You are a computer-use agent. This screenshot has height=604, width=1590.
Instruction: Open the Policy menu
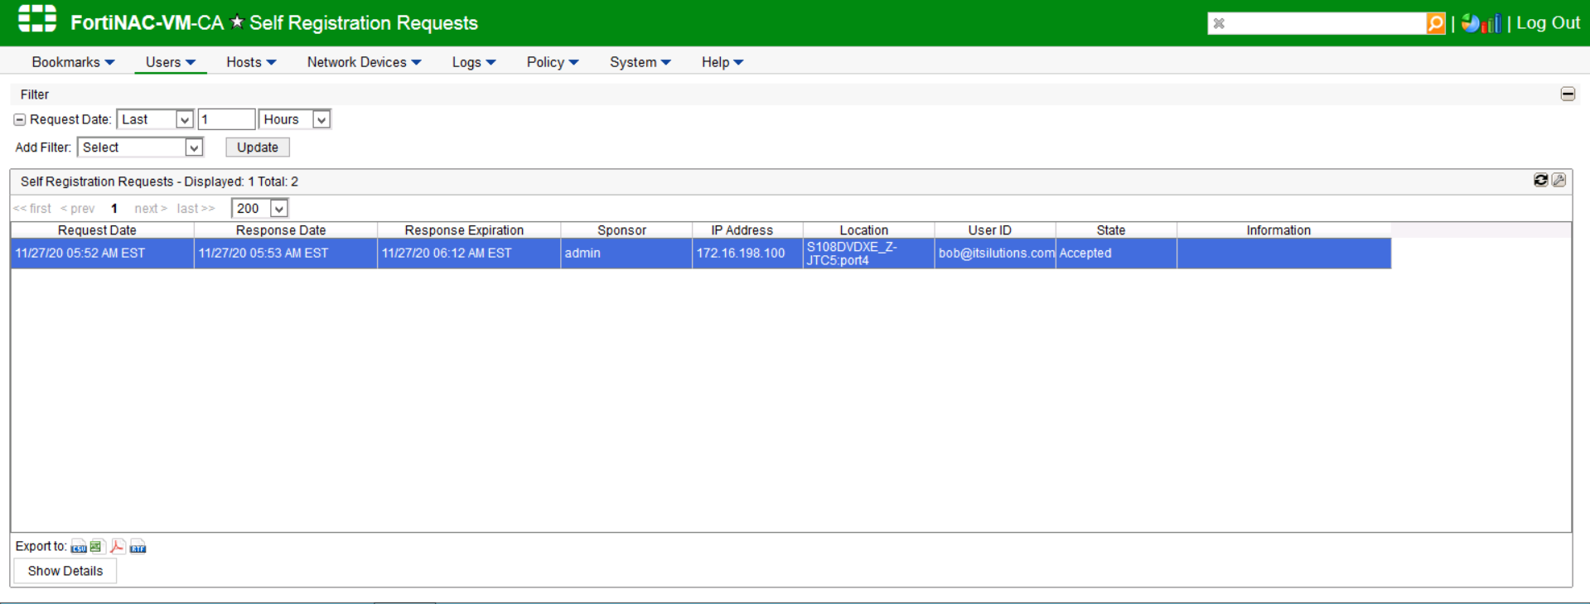[553, 62]
